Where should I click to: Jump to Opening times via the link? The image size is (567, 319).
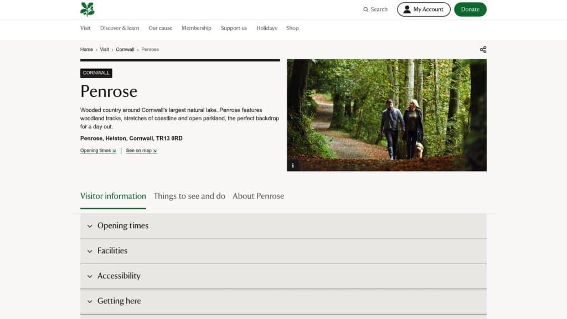click(x=95, y=150)
